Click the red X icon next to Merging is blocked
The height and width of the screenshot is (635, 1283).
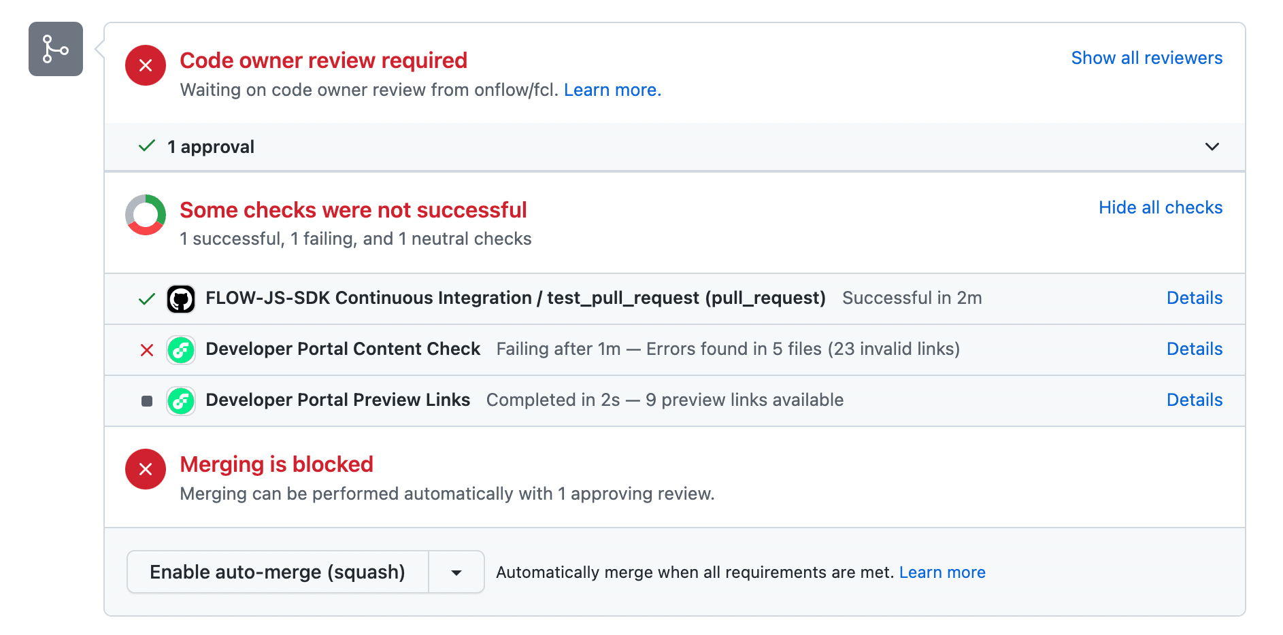pyautogui.click(x=145, y=469)
